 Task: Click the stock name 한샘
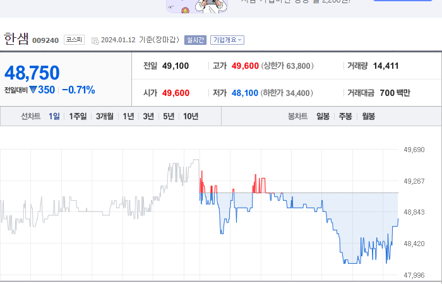pyautogui.click(x=16, y=38)
